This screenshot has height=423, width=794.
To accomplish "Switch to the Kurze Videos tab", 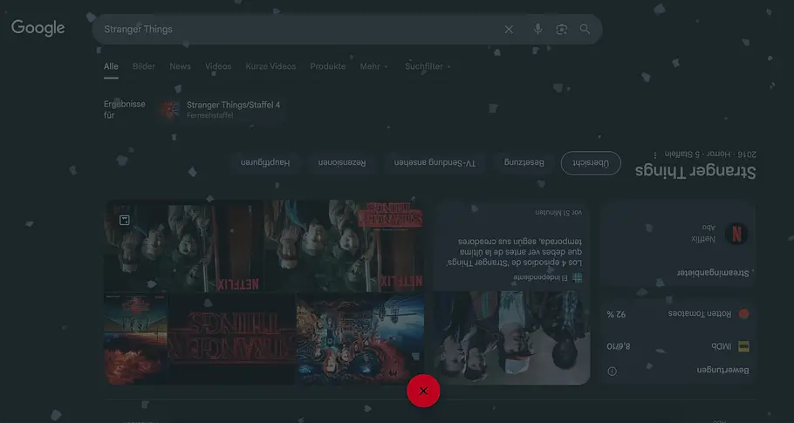I will coord(270,66).
